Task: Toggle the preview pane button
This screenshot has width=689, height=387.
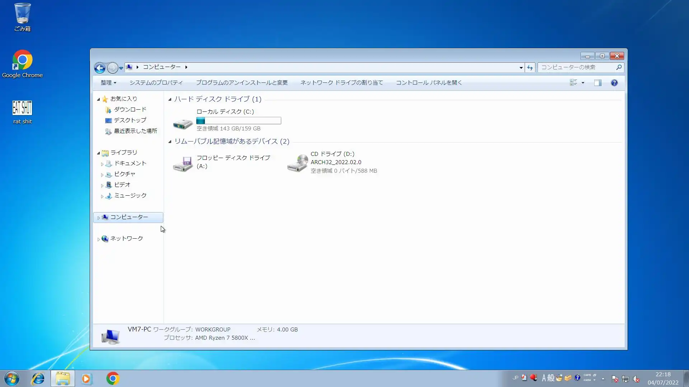Action: point(597,83)
